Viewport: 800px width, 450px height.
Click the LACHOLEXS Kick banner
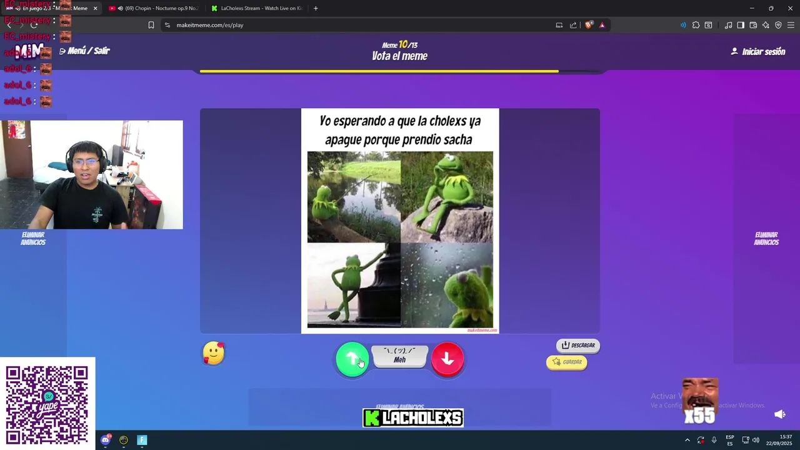(413, 418)
